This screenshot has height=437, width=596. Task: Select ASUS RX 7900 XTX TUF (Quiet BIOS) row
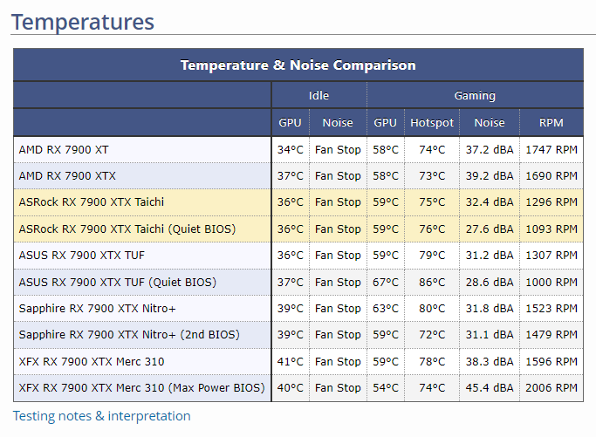[118, 282]
